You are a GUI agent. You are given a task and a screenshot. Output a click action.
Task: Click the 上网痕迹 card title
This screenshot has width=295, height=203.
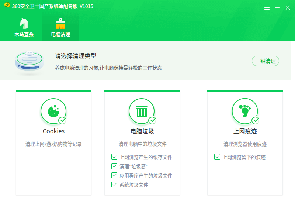245,131
